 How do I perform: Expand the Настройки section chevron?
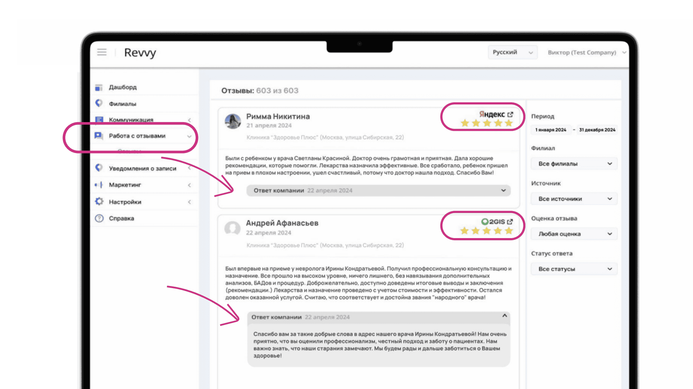tap(189, 202)
